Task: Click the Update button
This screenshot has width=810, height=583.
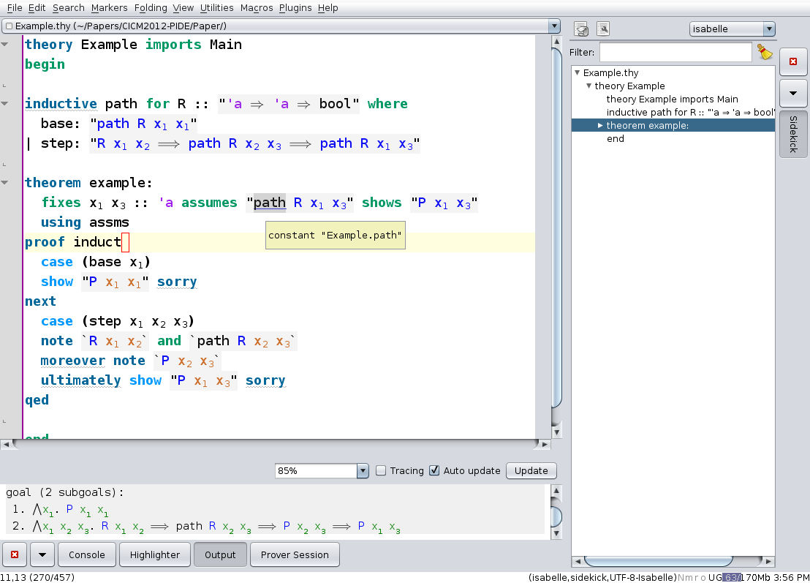Action: point(531,471)
